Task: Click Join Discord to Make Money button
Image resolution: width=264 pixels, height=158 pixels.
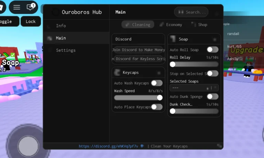Action: coord(139,50)
